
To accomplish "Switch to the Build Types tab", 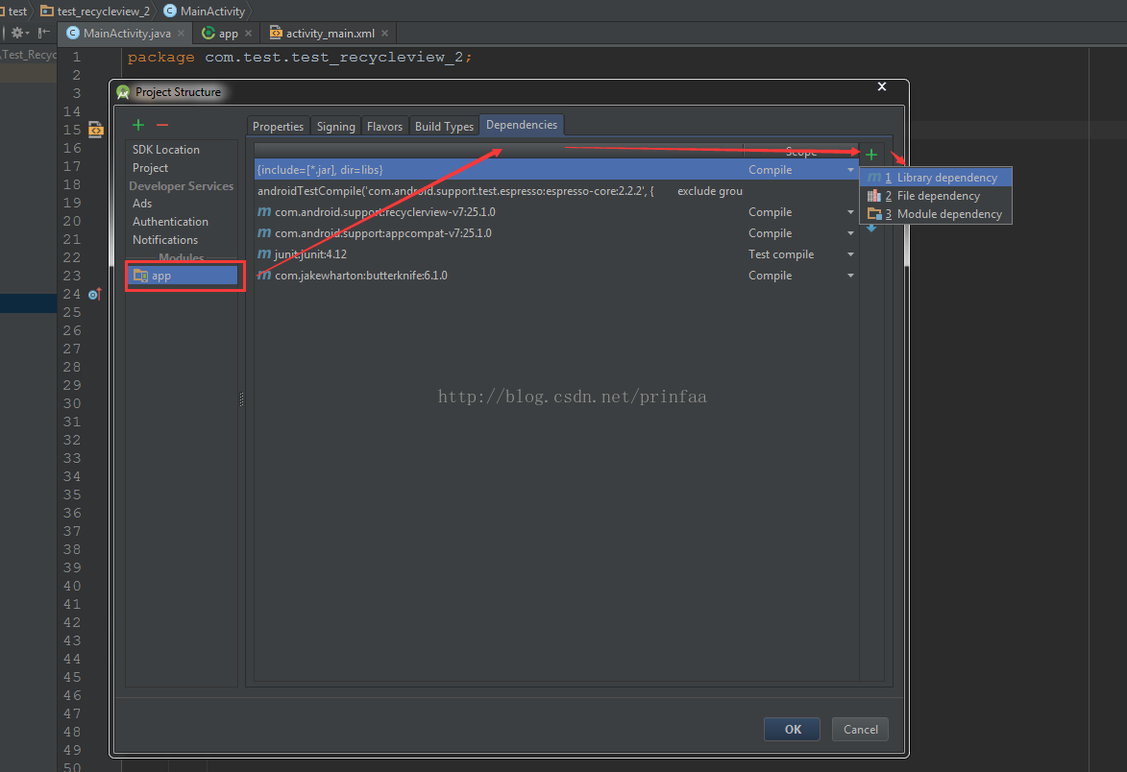I will point(444,127).
